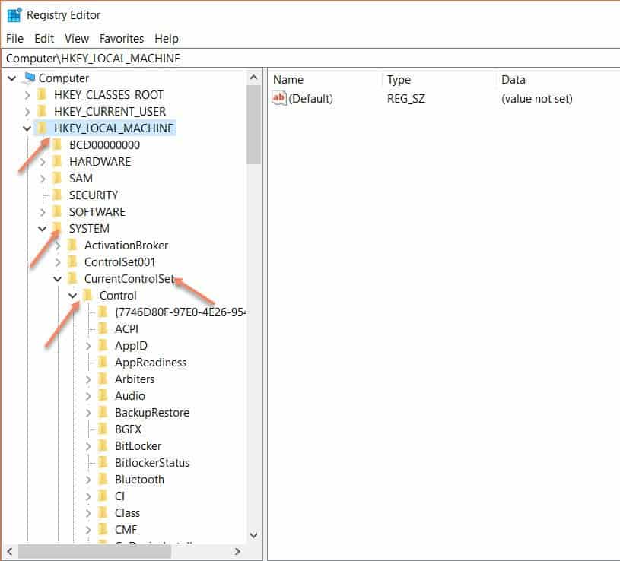This screenshot has width=620, height=561.
Task: Click the Computer icon in tree
Action: pos(30,78)
